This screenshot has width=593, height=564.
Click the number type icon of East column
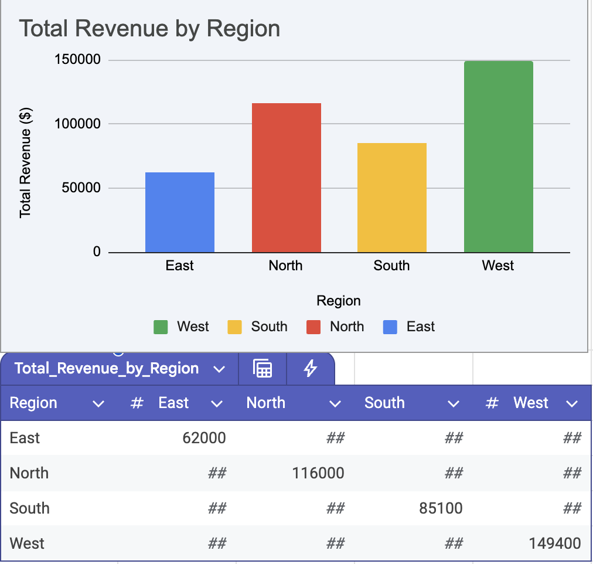(137, 403)
